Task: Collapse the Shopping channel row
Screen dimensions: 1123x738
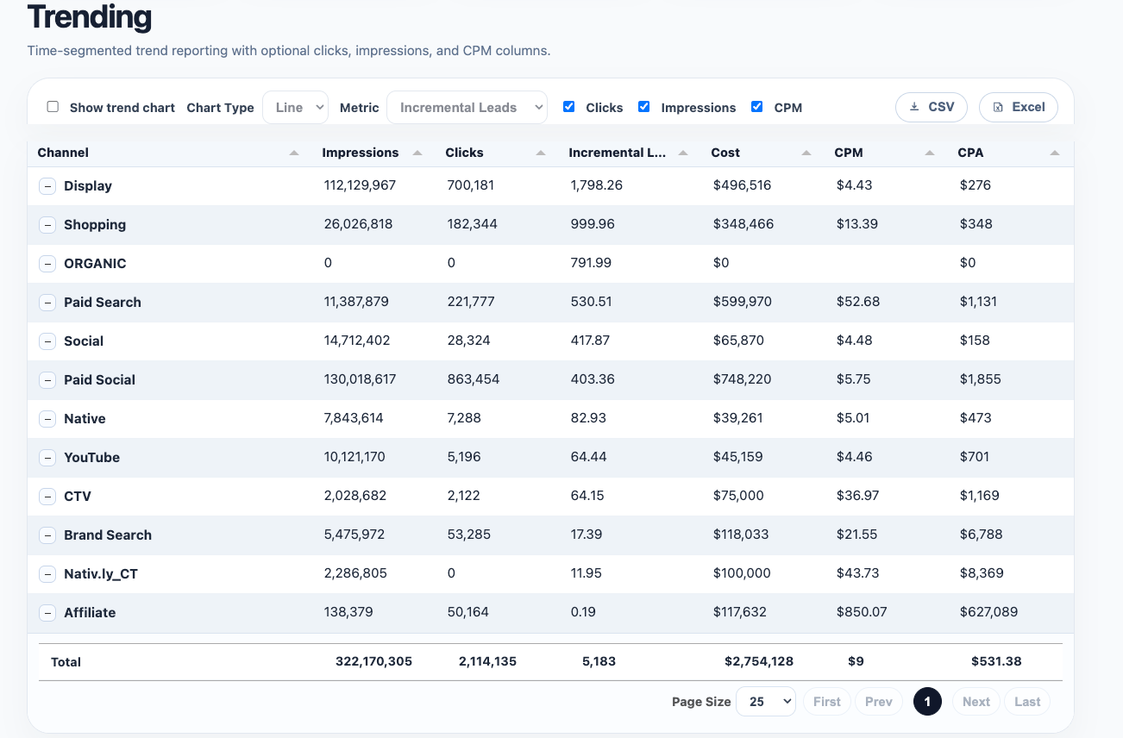Action: point(48,225)
